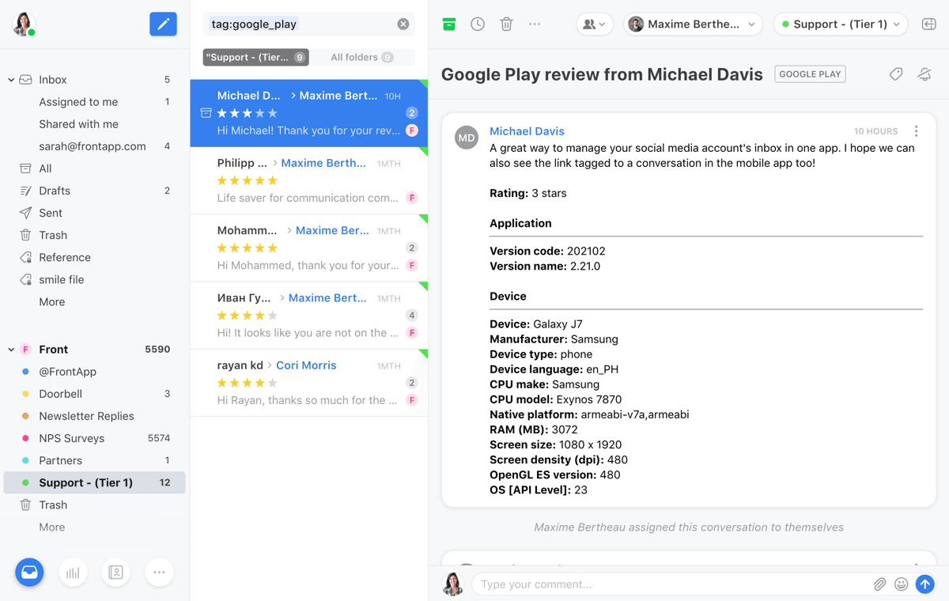The width and height of the screenshot is (949, 601).
Task: Select the Support - (Tier 1) inbox
Action: (95, 482)
